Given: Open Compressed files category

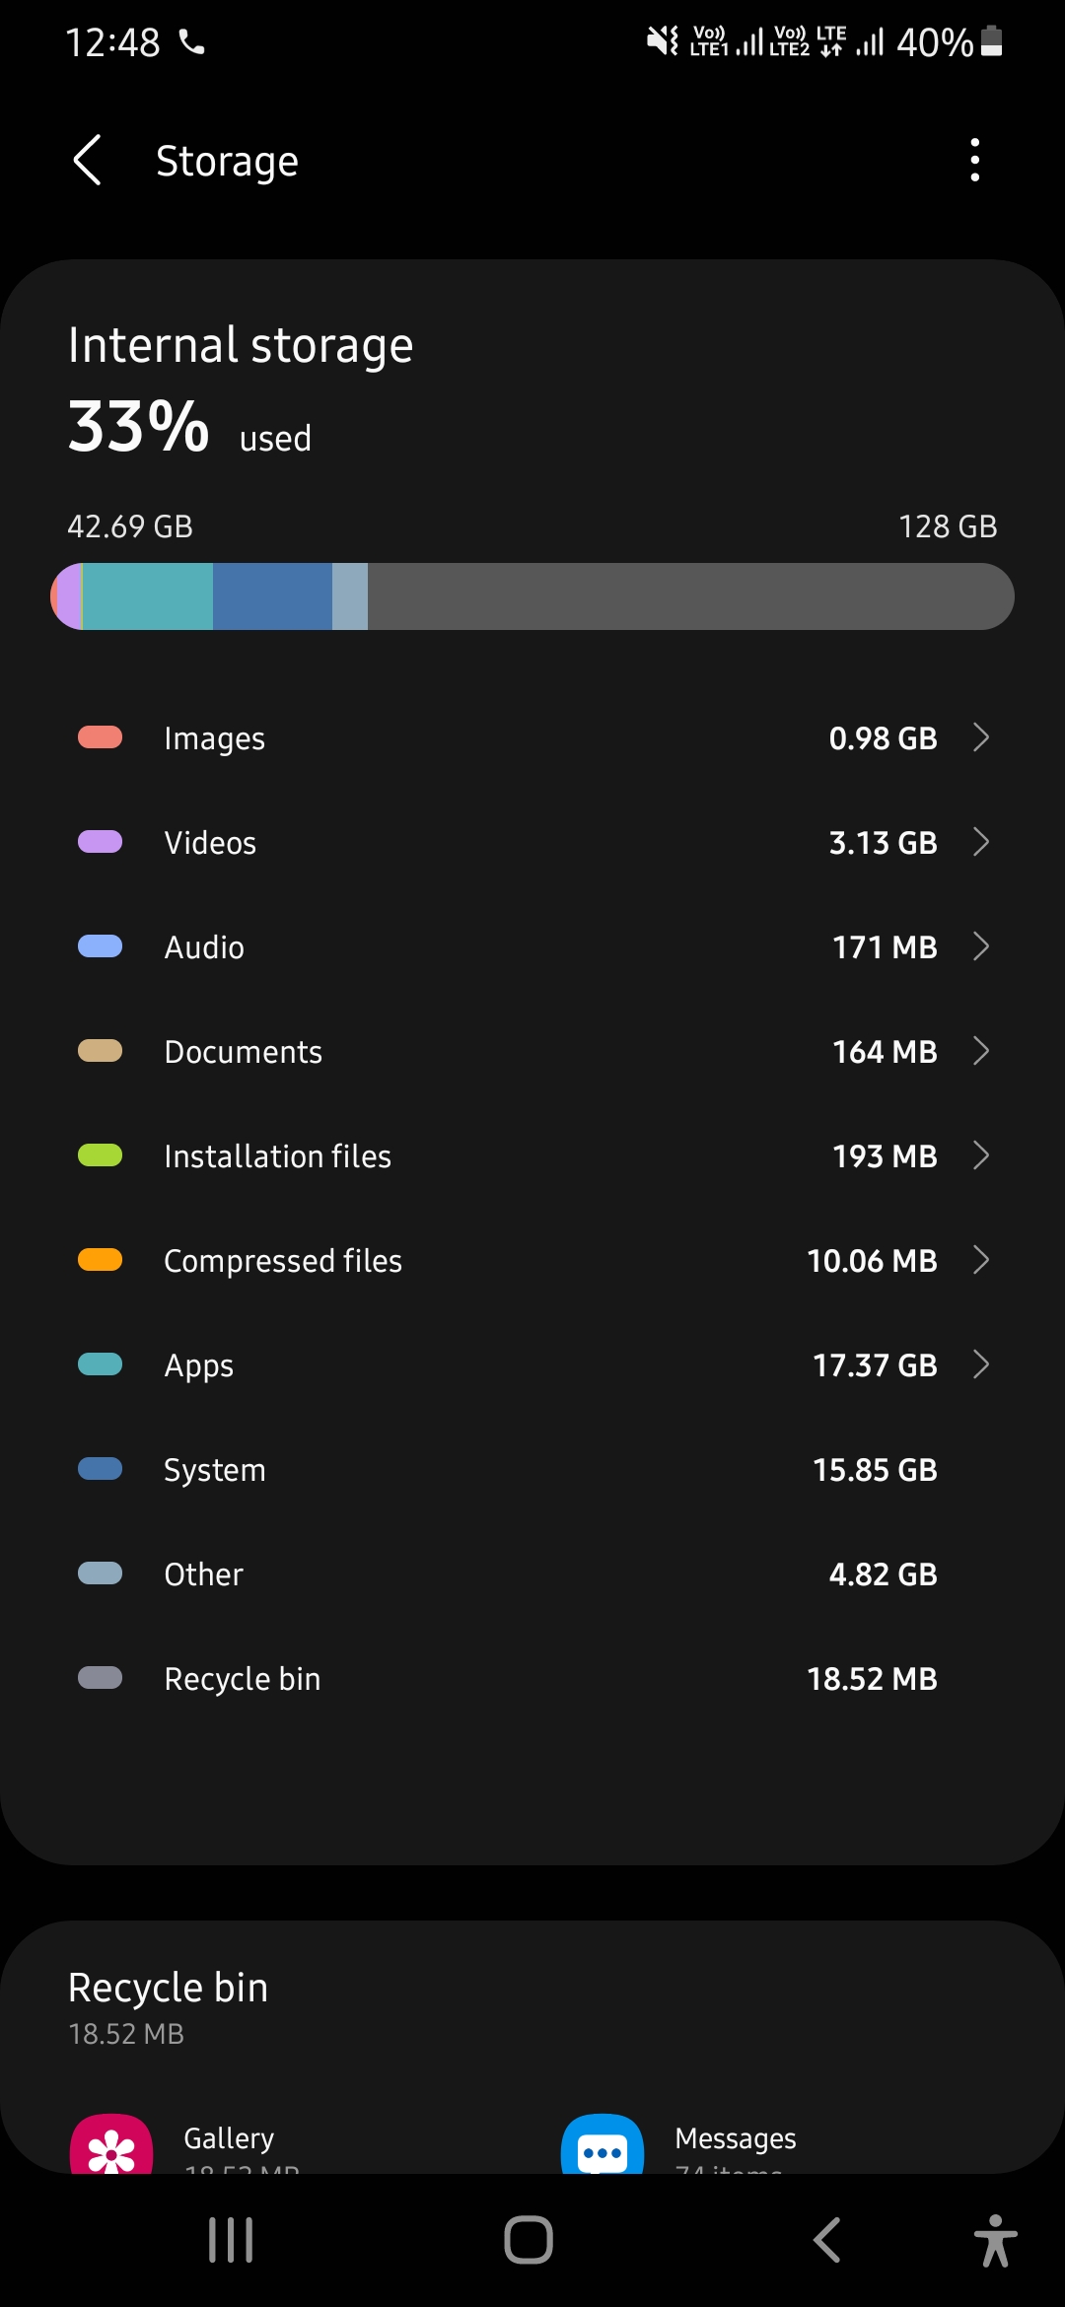Looking at the screenshot, I should point(532,1260).
